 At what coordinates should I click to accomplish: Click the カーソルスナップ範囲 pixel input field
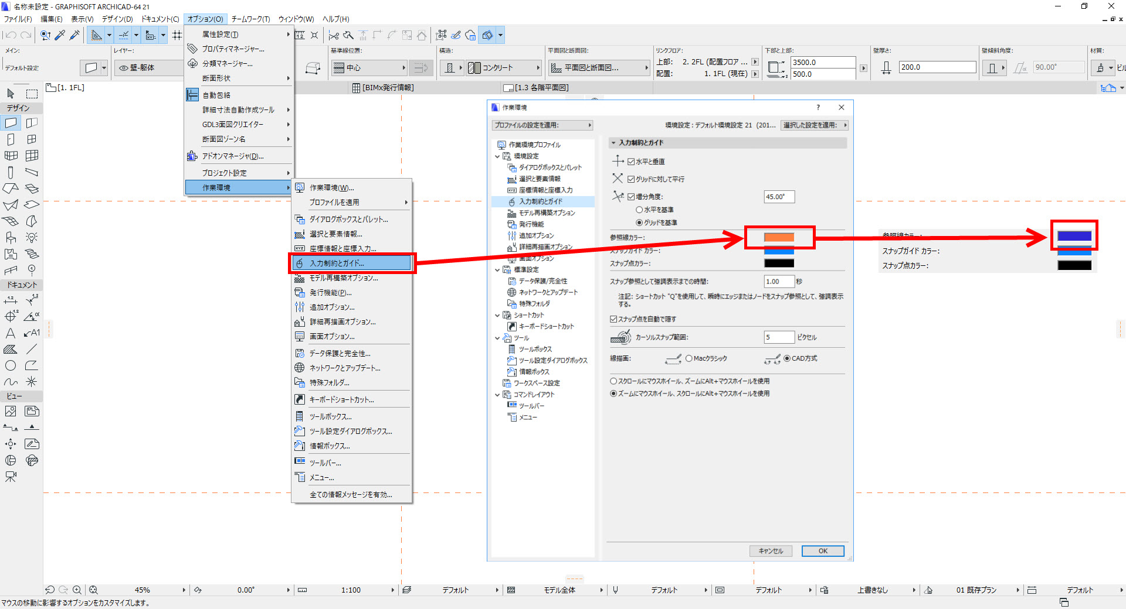point(779,337)
